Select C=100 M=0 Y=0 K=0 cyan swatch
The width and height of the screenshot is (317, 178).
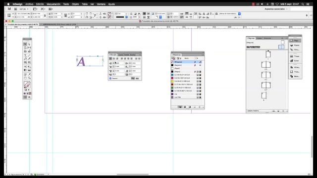tap(186, 75)
